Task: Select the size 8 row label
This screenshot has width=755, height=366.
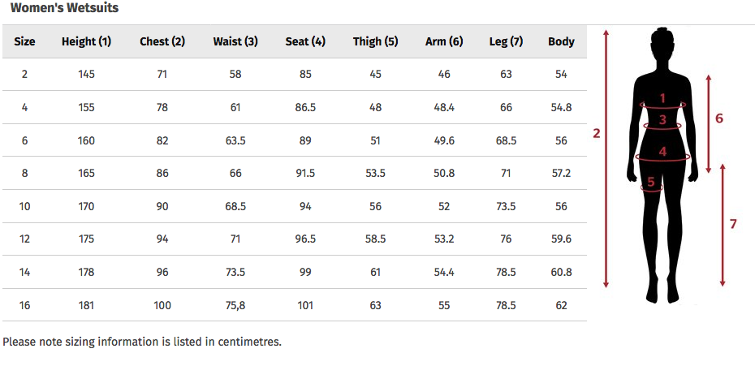Action: [24, 174]
